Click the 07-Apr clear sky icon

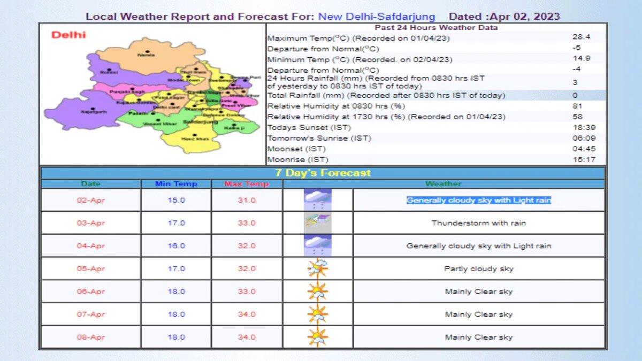(318, 314)
